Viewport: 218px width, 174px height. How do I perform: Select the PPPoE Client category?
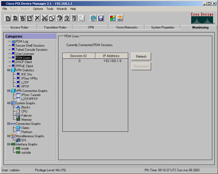point(24,66)
